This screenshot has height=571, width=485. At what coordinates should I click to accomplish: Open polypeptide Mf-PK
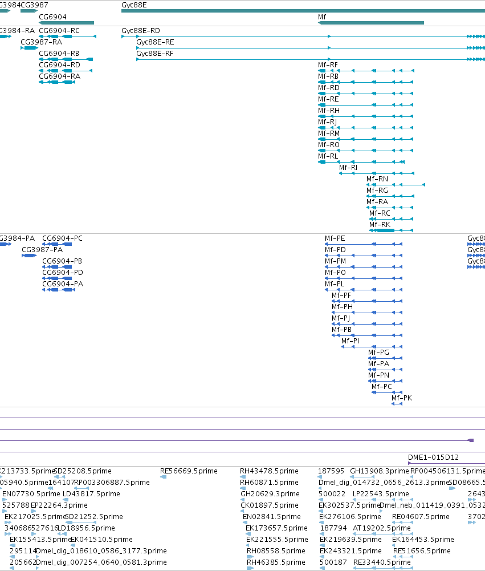pos(402,398)
